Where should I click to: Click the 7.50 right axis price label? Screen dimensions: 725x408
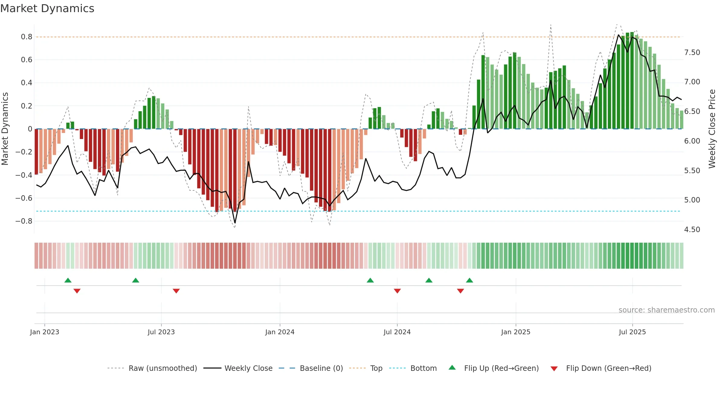coord(692,53)
